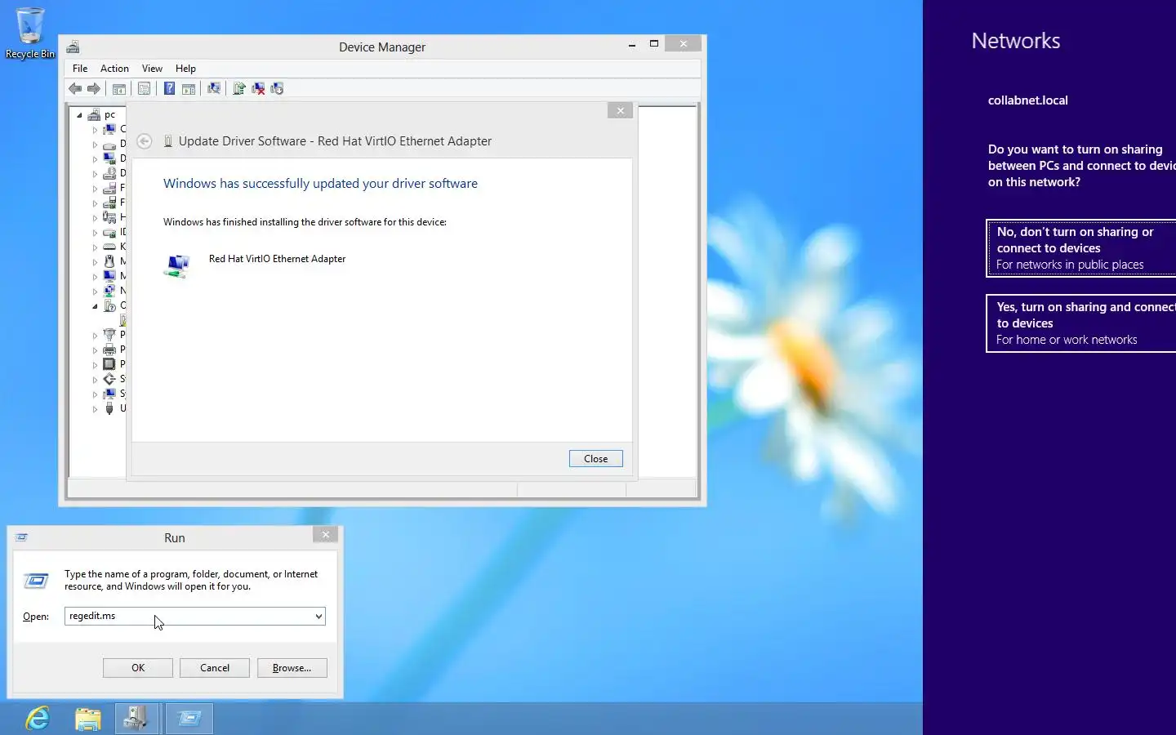Click Update Driver Software green-arrow toolbar icon
This screenshot has height=735, width=1176.
pyautogui.click(x=239, y=88)
